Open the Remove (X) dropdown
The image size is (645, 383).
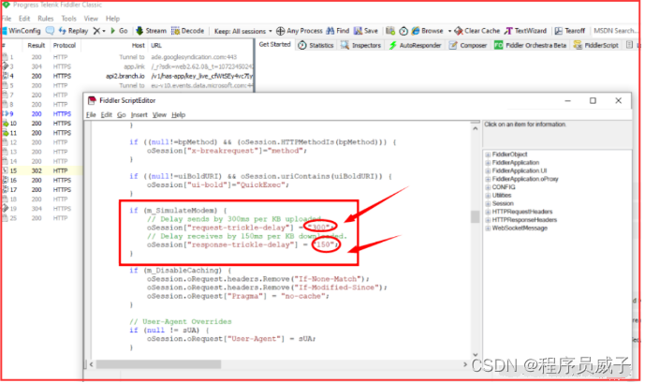pyautogui.click(x=98, y=31)
